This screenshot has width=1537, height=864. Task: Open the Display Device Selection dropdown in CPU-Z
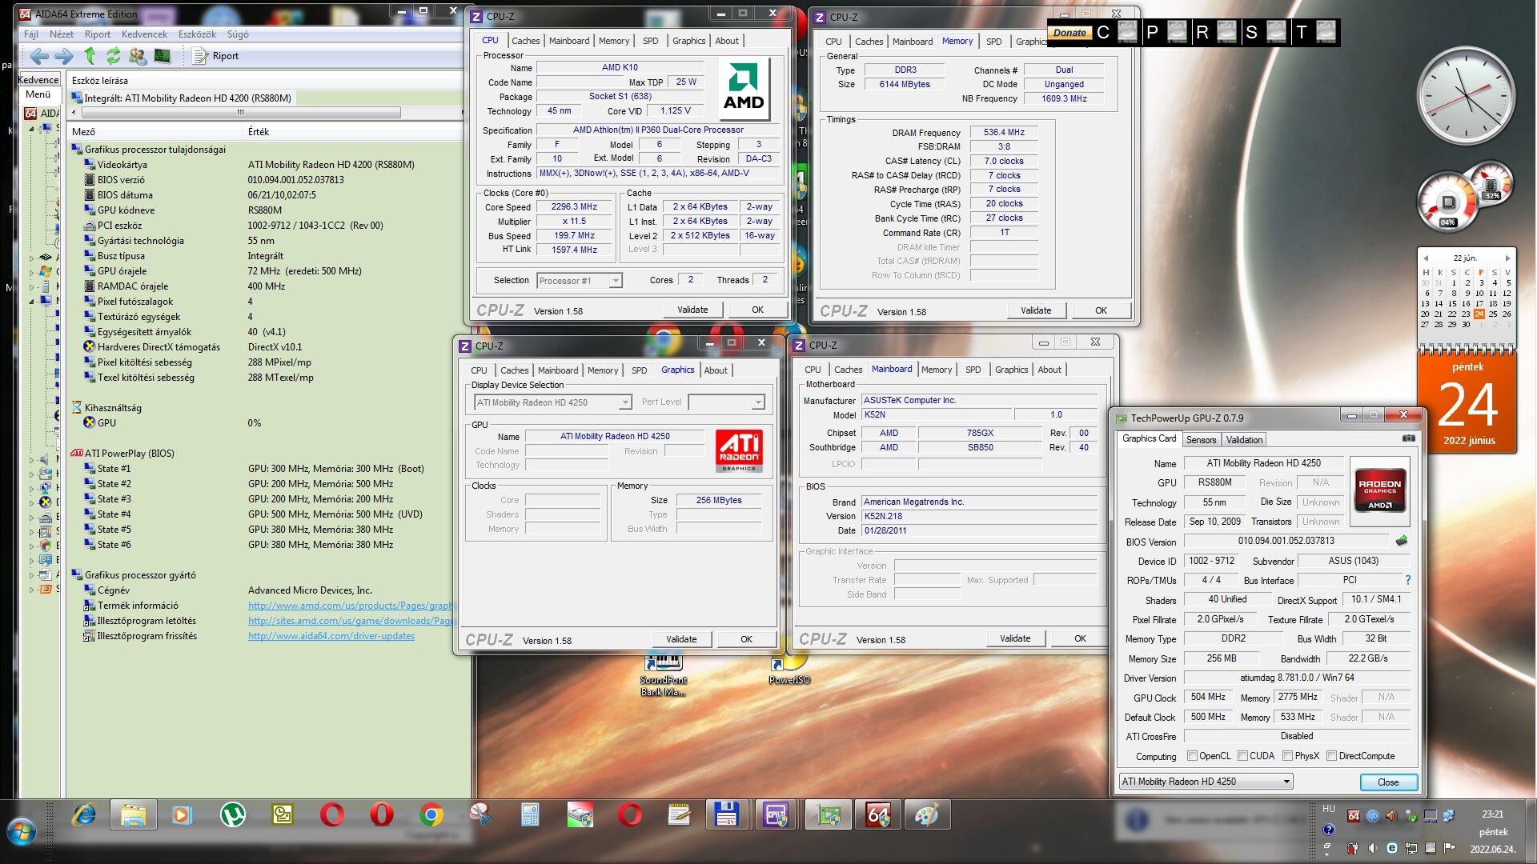click(x=553, y=402)
